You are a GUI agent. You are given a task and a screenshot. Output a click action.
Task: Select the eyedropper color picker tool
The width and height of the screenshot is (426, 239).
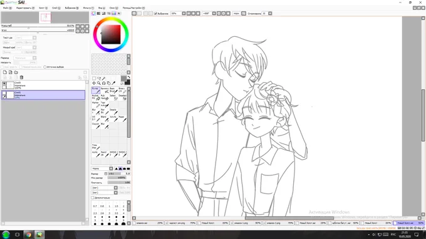113,83
